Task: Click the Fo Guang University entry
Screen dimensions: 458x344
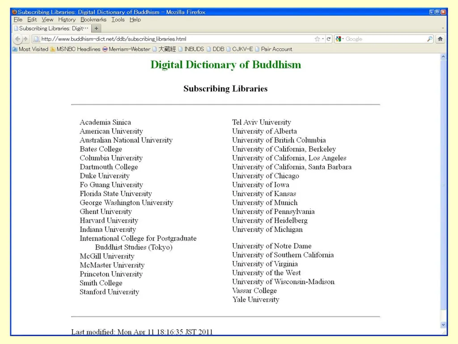Action: point(111,185)
